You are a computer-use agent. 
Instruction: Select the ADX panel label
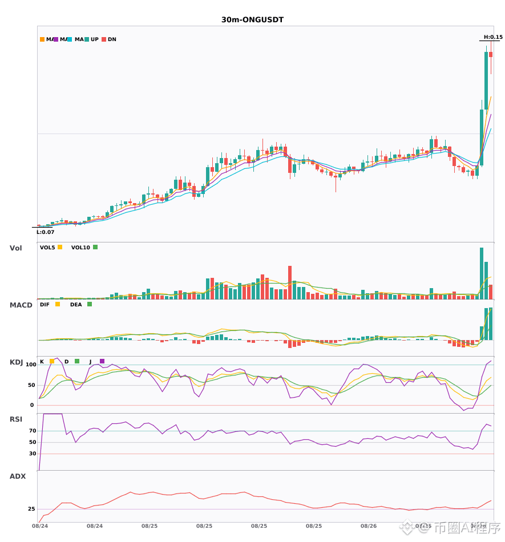coord(18,476)
